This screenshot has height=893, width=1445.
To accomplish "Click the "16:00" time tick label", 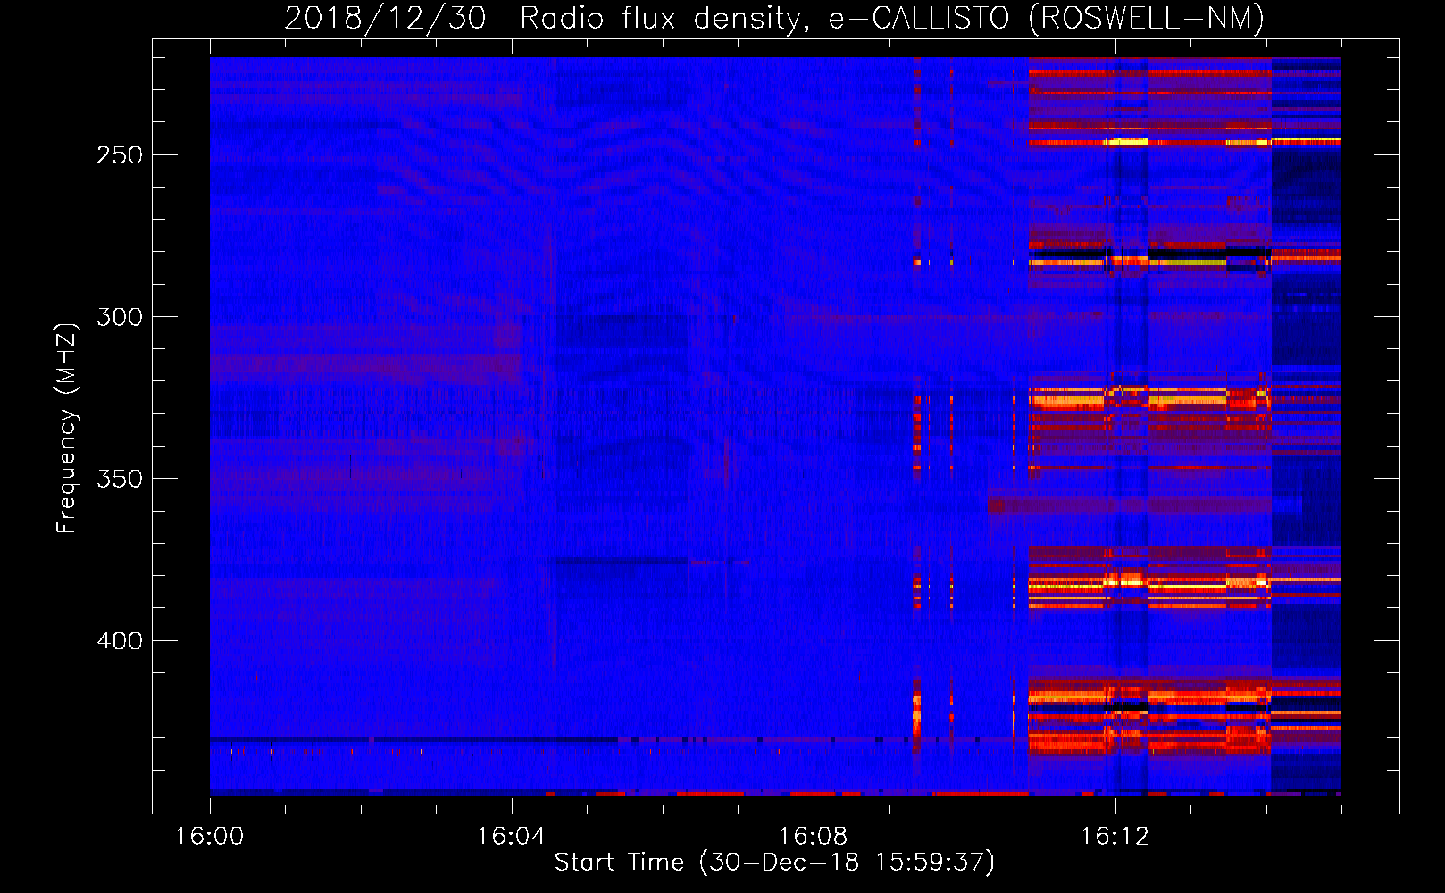I will click(210, 837).
